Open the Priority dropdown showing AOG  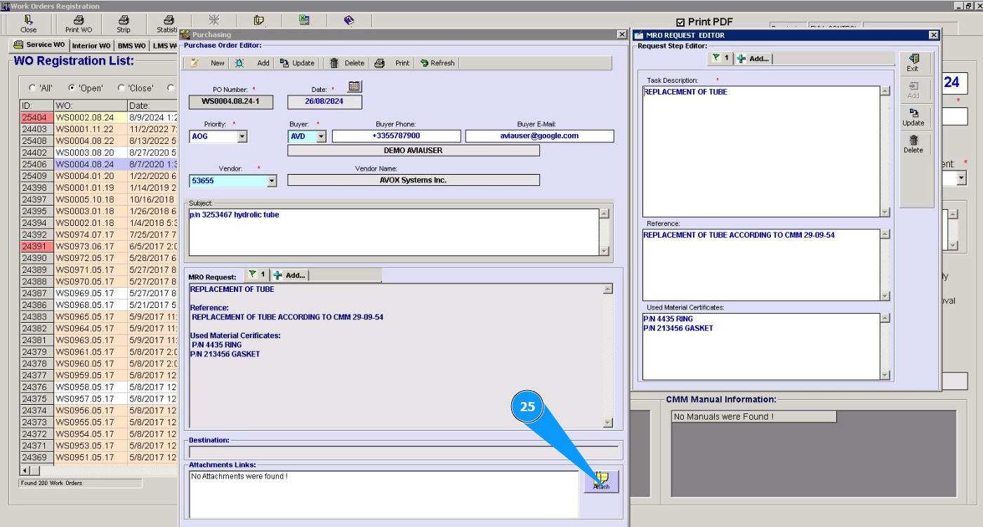point(242,136)
